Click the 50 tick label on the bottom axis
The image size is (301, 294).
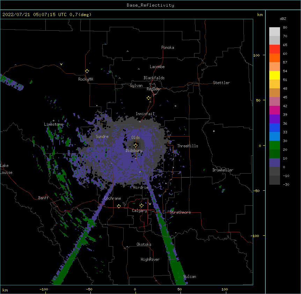(x=179, y=289)
